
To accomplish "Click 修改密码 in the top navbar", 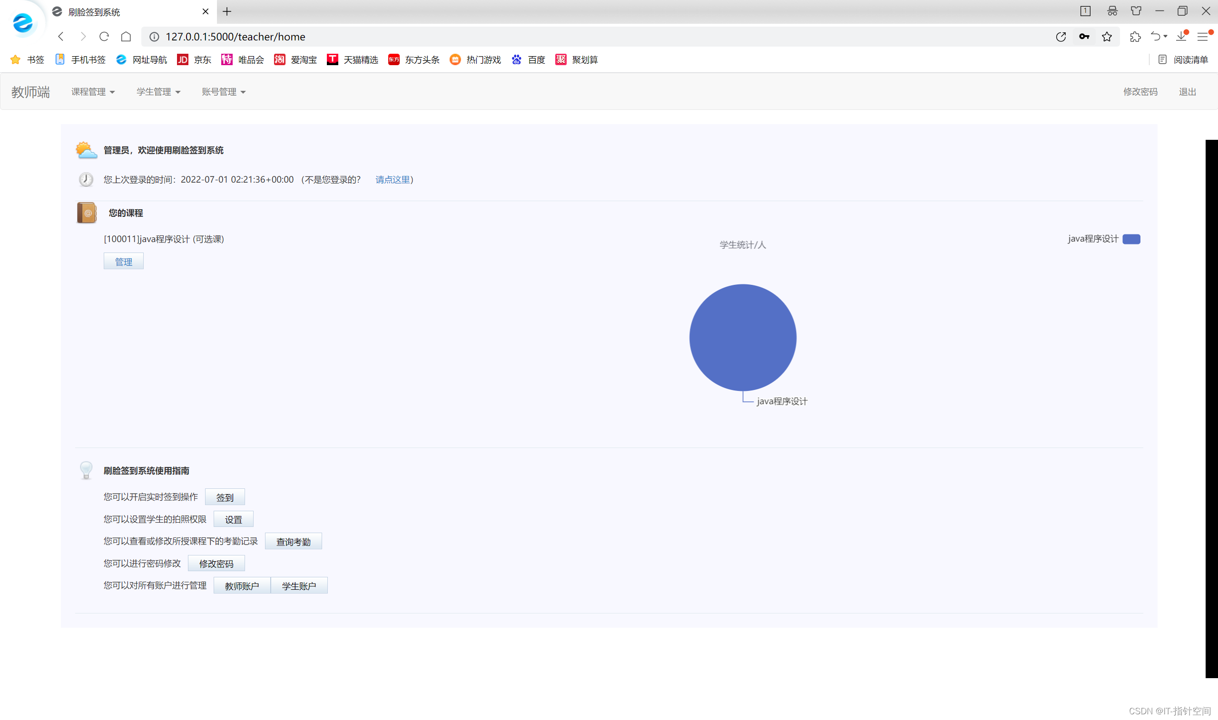I will tap(1140, 92).
